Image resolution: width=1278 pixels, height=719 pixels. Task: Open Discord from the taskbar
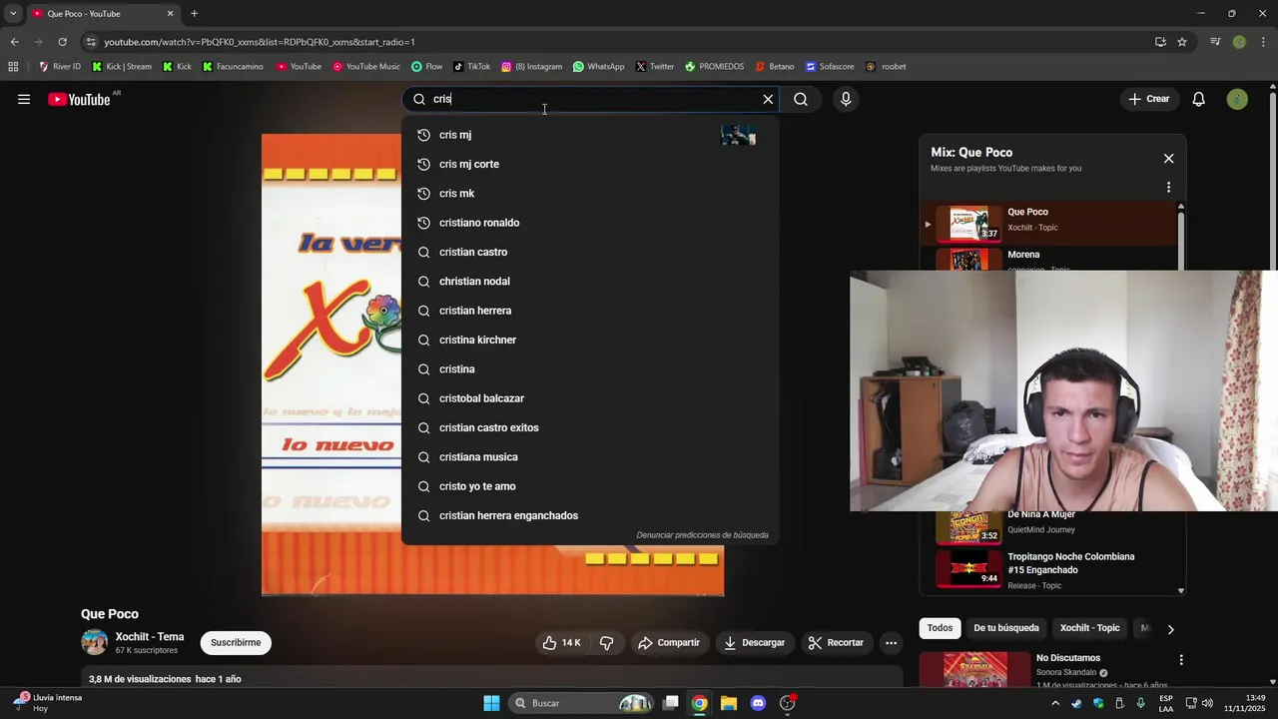click(758, 703)
